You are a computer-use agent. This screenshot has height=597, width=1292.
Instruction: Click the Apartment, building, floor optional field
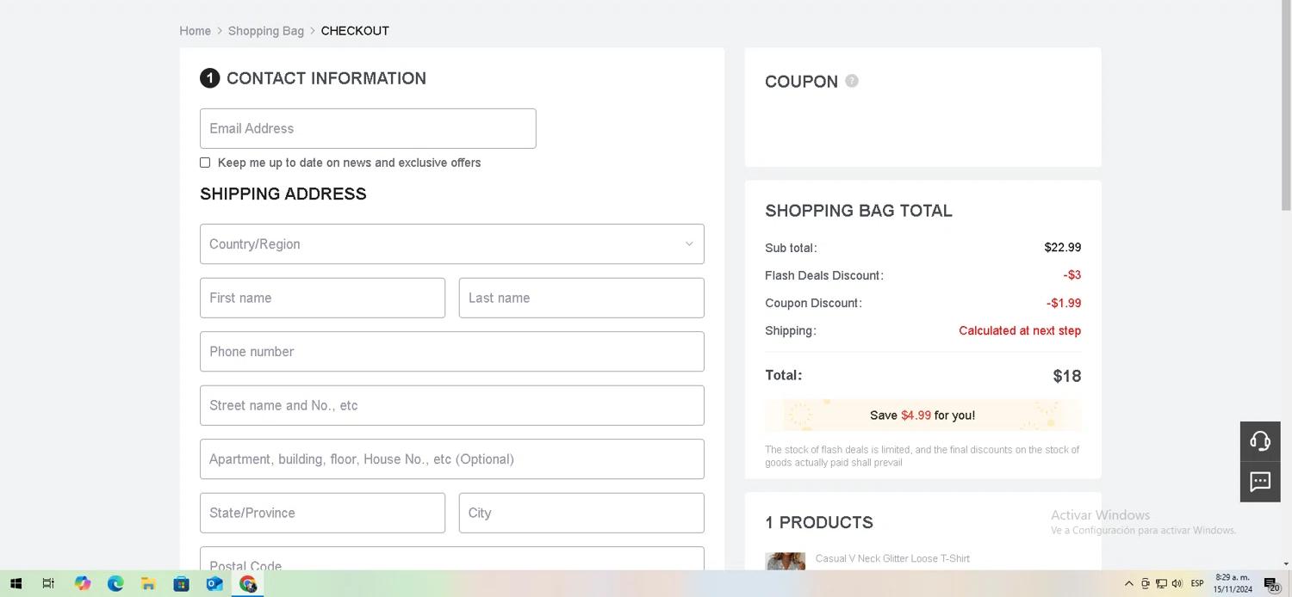pyautogui.click(x=451, y=459)
